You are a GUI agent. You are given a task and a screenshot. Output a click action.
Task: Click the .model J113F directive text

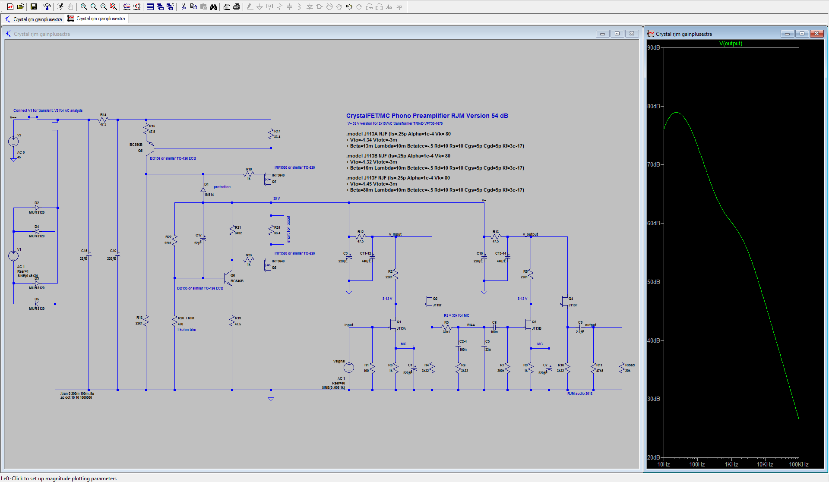[435, 184]
